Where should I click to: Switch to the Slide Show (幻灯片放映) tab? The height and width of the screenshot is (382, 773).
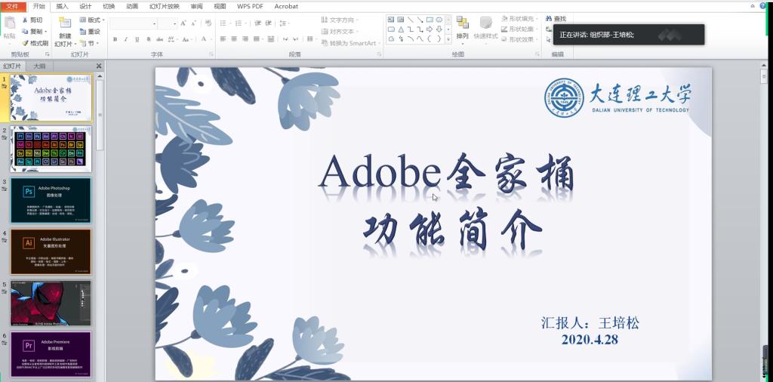pos(164,6)
